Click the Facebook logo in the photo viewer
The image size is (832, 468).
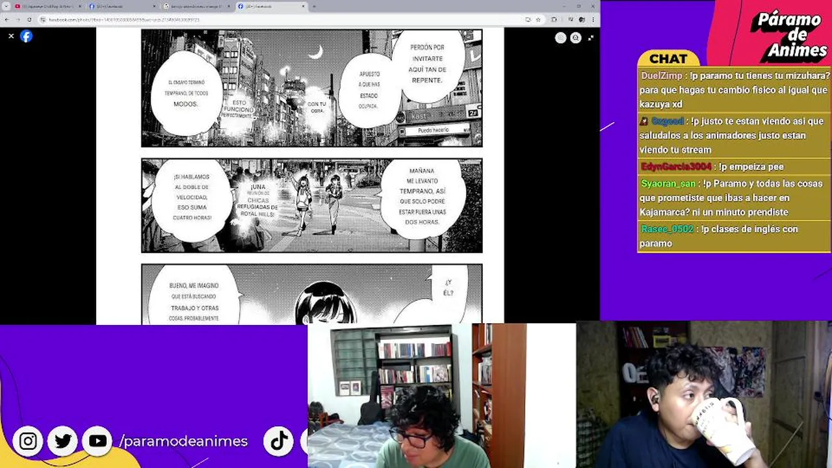click(x=27, y=36)
